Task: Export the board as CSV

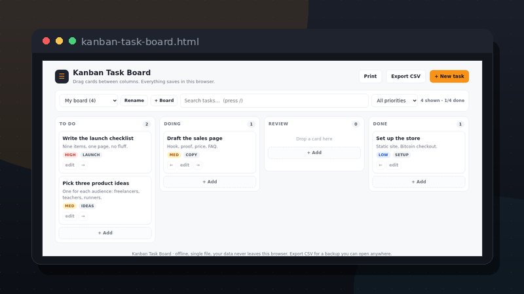Action: coord(405,76)
